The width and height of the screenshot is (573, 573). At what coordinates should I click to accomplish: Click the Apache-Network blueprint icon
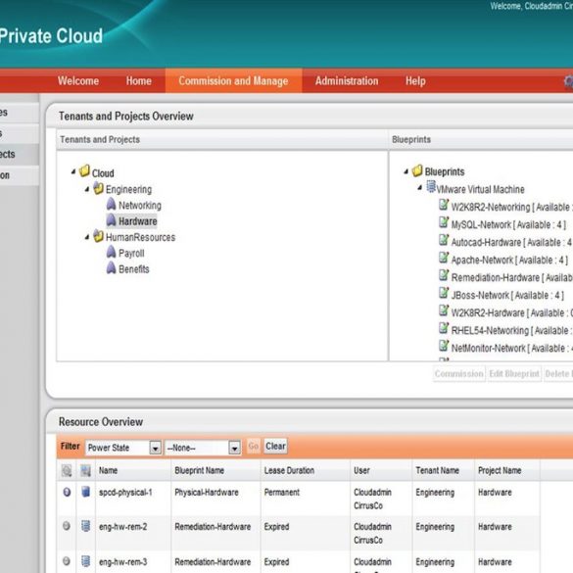point(444,258)
